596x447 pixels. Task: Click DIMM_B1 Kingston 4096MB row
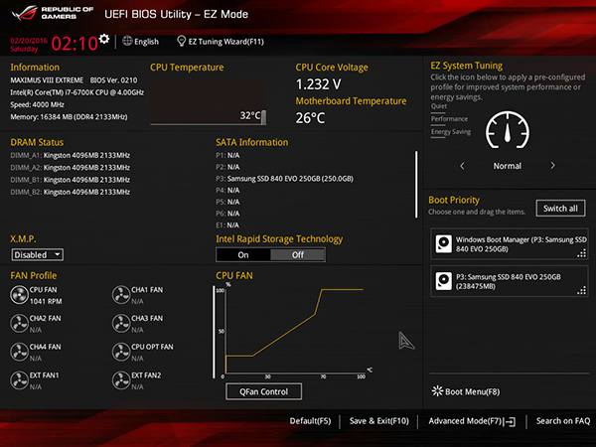[70, 180]
